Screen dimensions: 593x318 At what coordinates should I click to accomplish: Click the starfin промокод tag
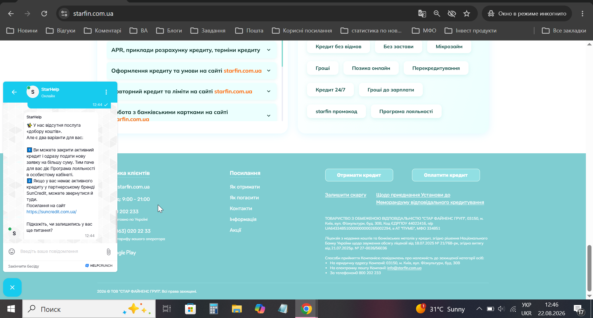coord(336,112)
